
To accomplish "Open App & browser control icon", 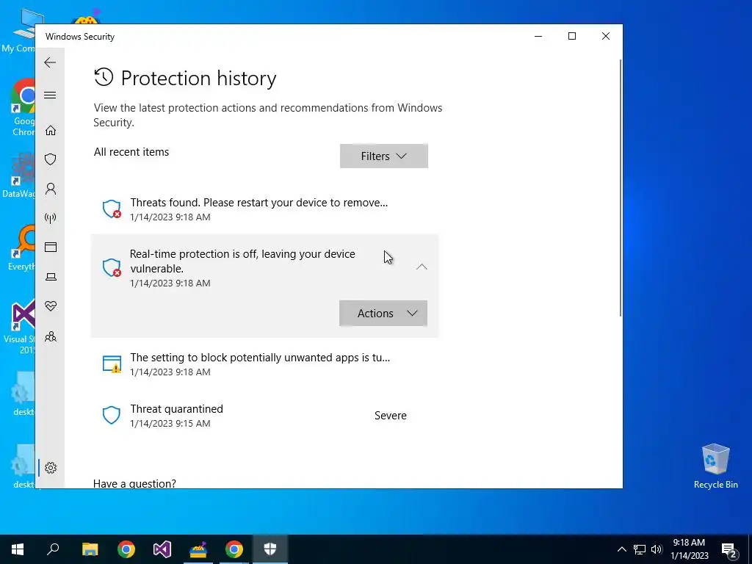I will (51, 247).
